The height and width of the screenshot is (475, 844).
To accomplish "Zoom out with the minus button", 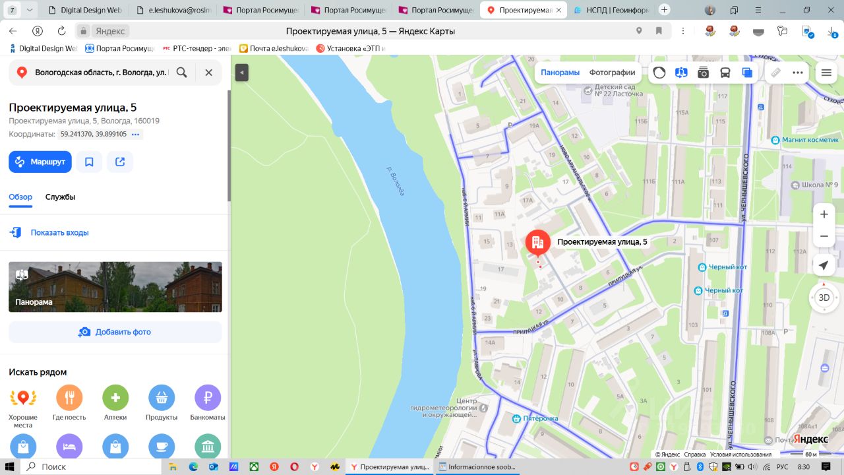I will 824,236.
